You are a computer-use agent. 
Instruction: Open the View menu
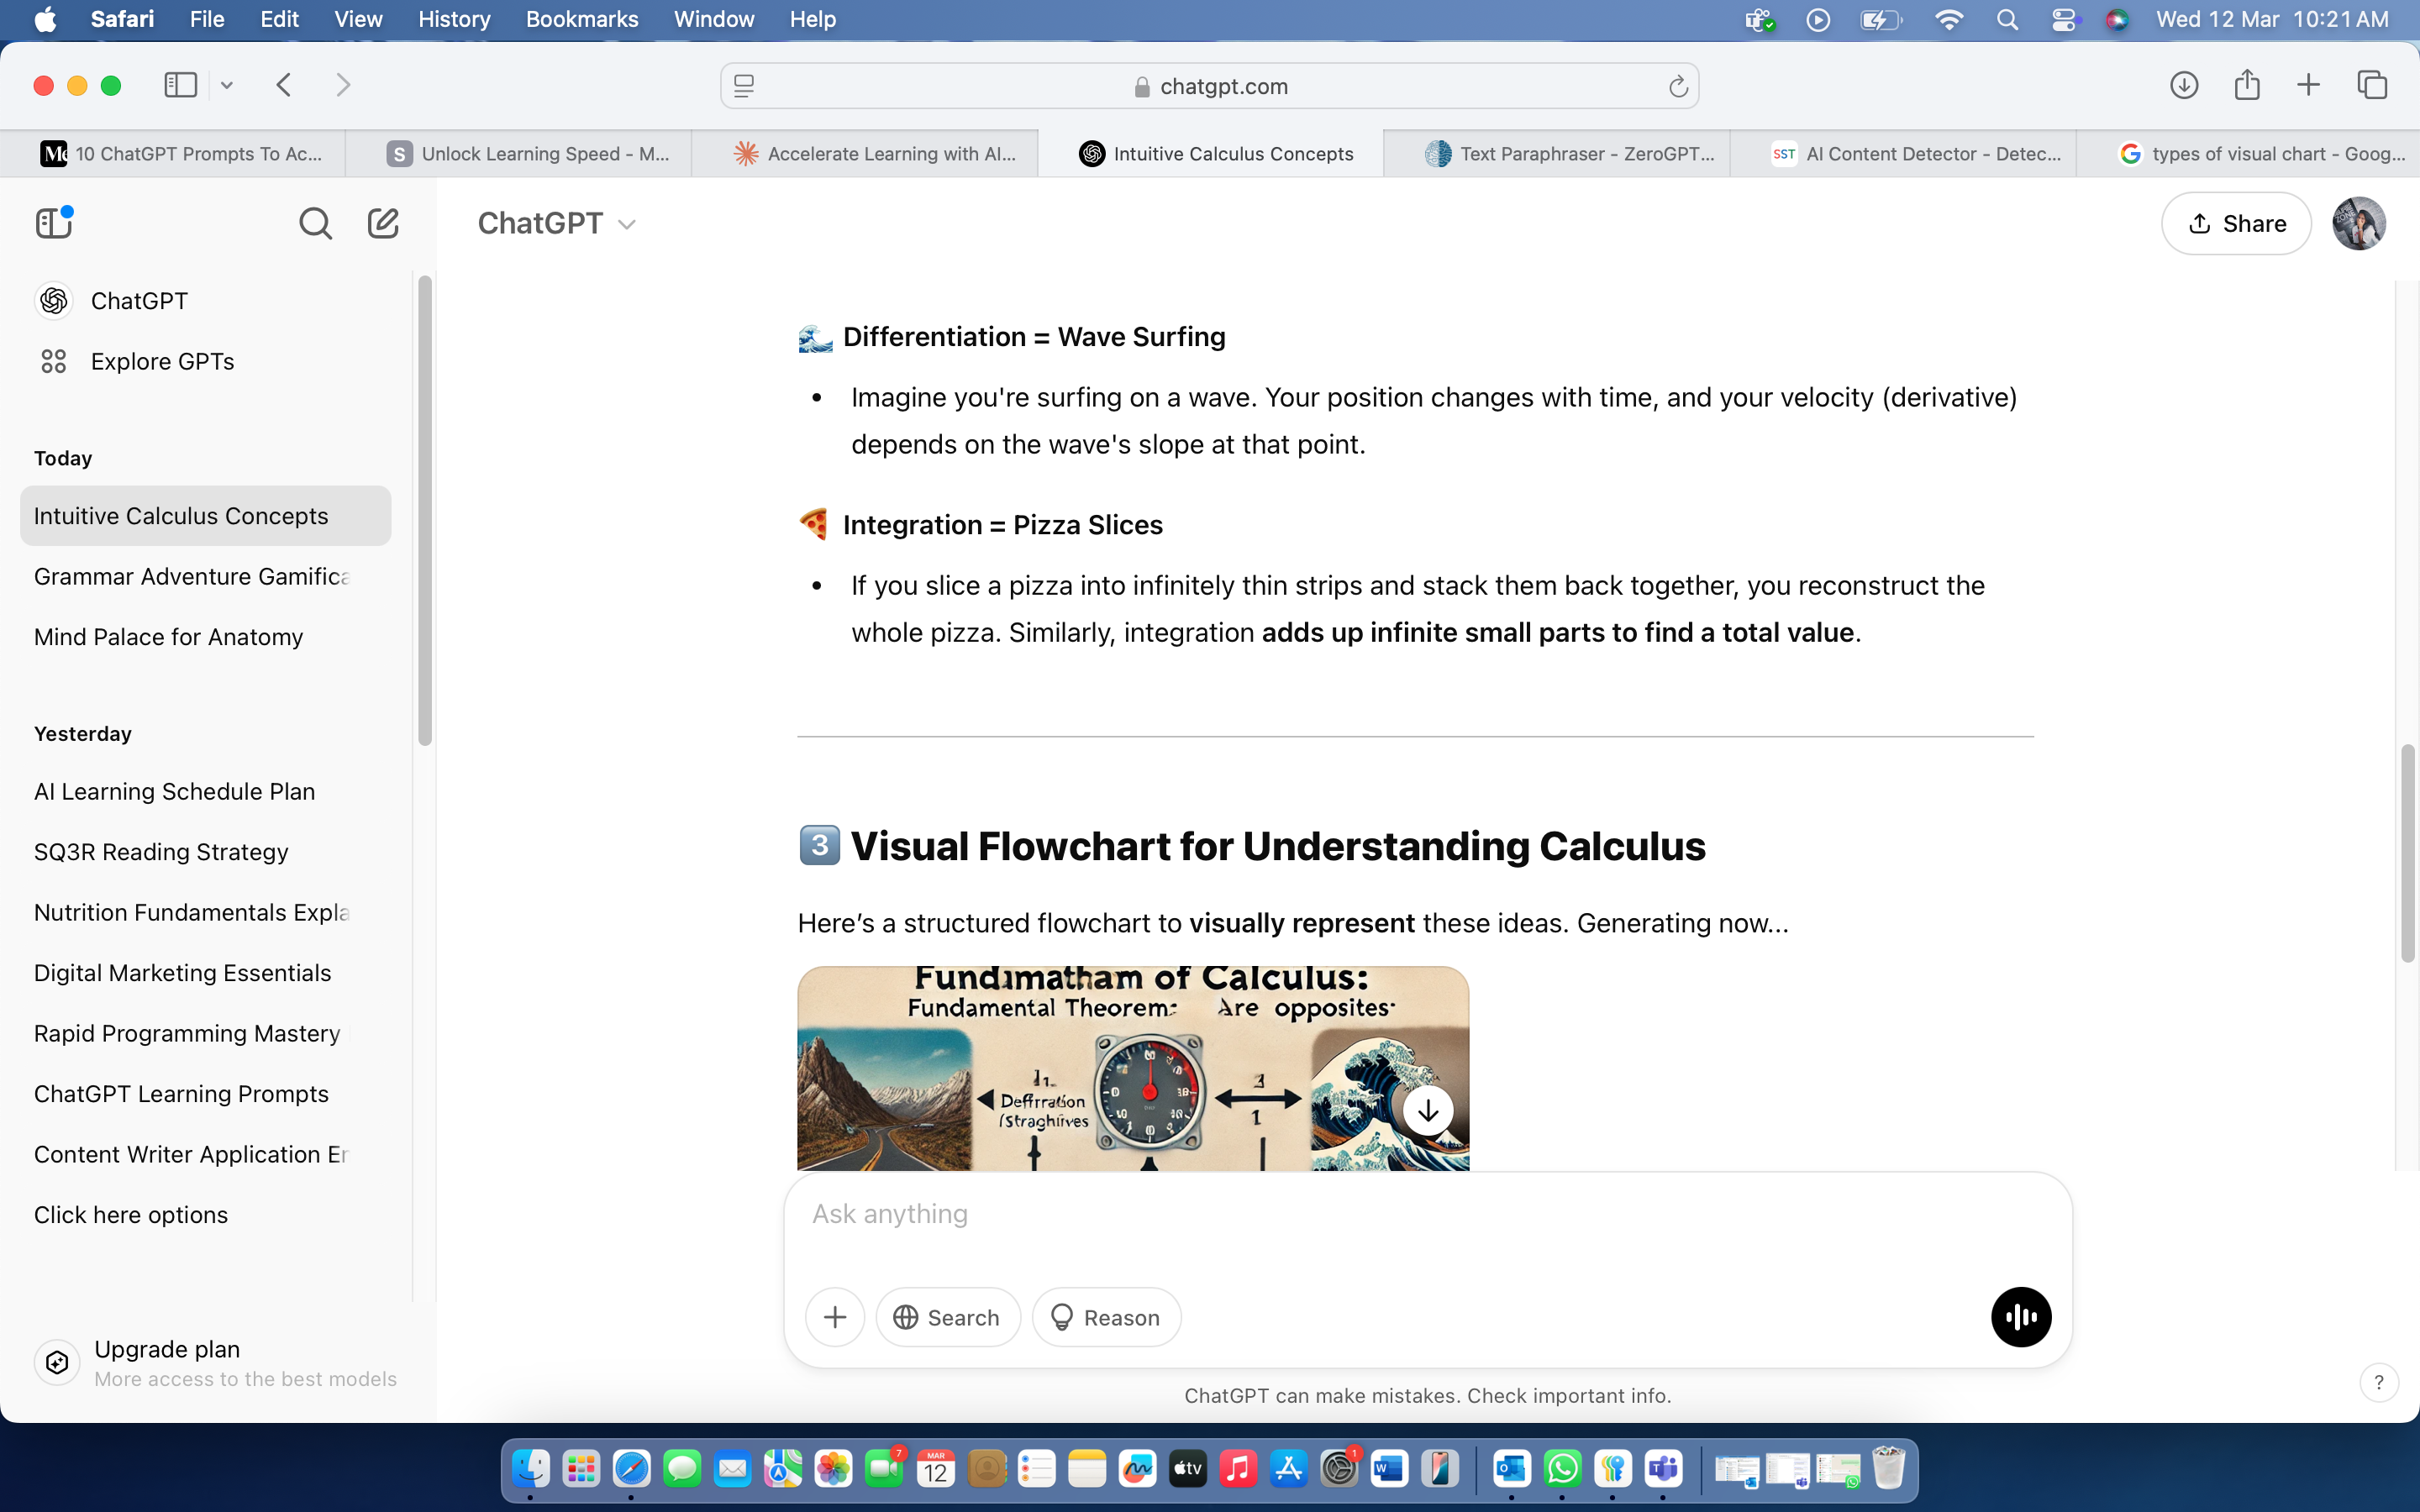pyautogui.click(x=358, y=20)
